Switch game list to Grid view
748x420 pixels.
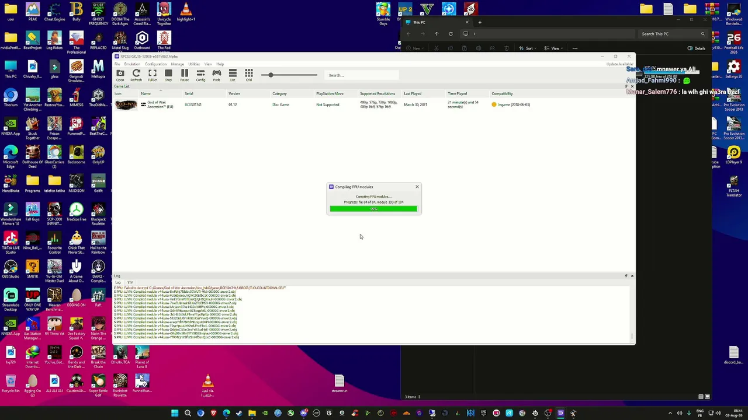click(249, 75)
